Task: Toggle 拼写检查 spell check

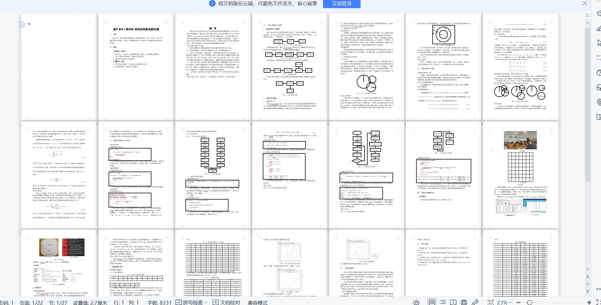Action: click(189, 302)
